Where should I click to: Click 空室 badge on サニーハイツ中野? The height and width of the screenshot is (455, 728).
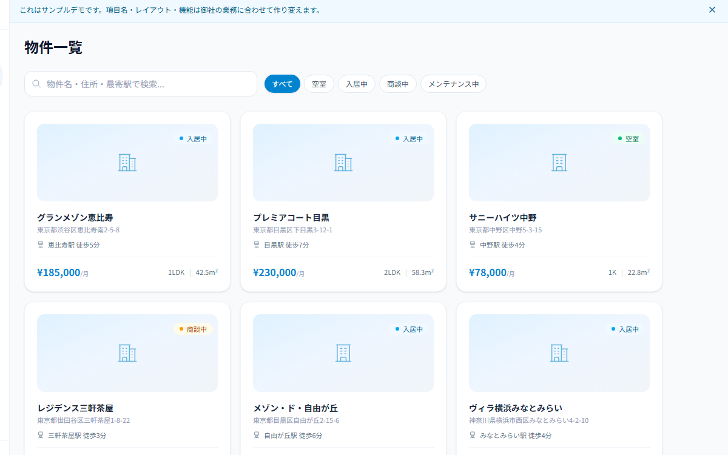click(x=629, y=139)
